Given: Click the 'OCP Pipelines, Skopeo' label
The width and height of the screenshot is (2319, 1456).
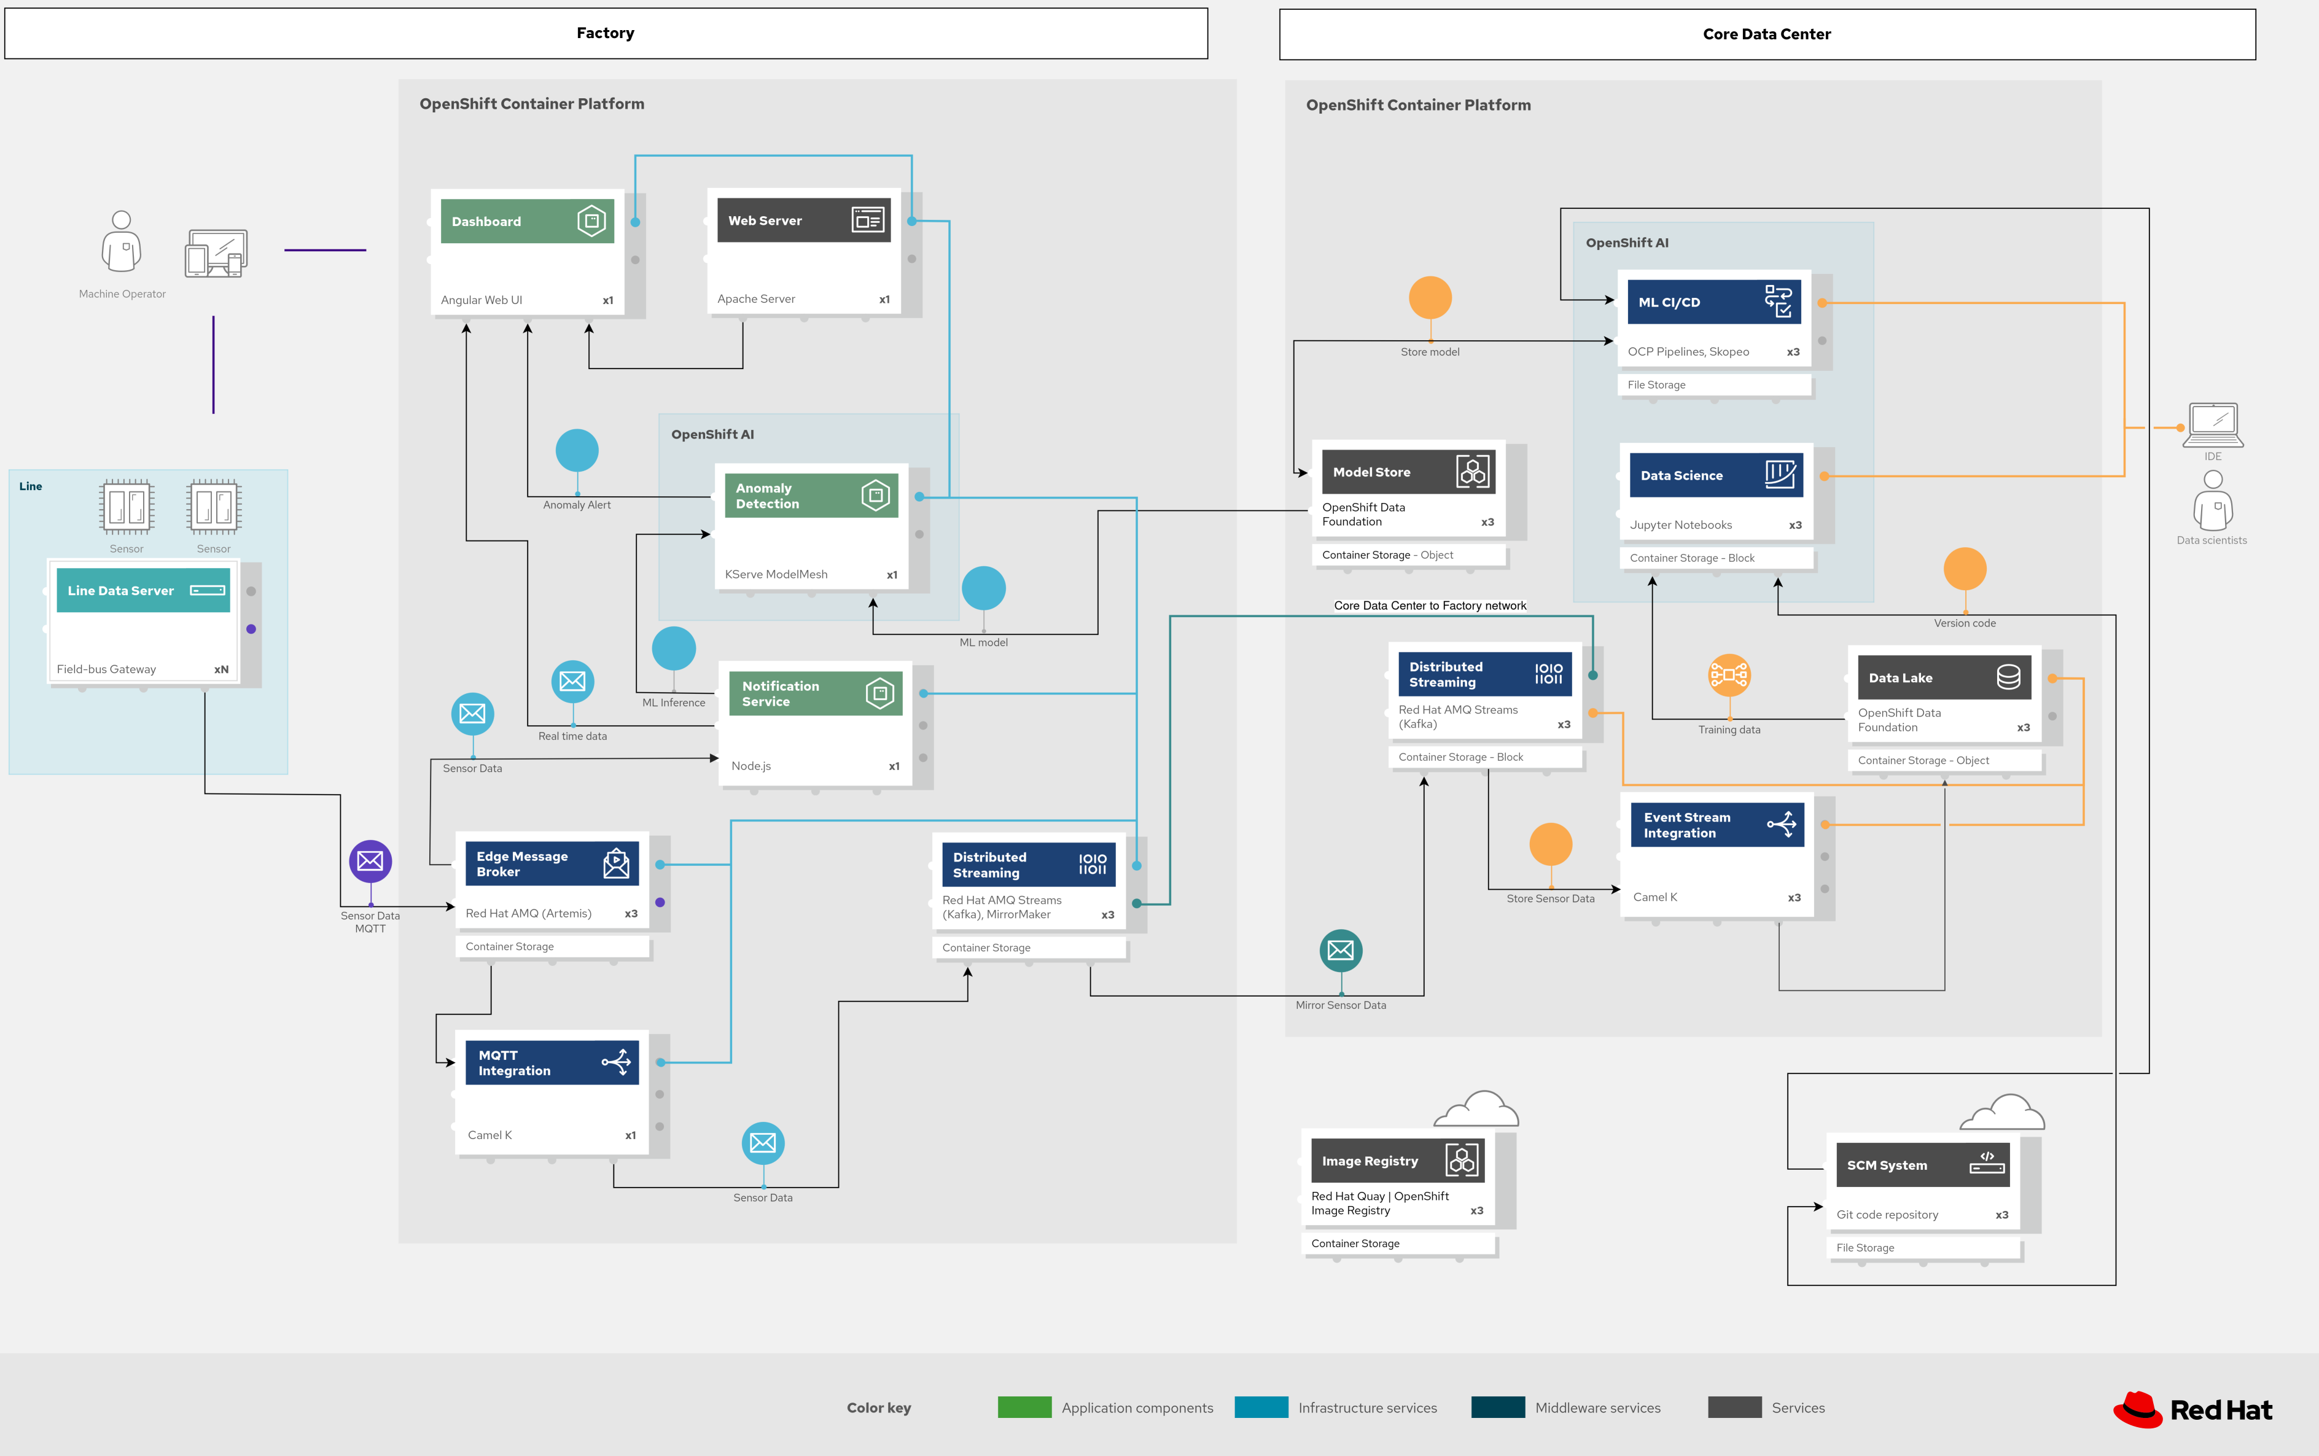Looking at the screenshot, I should click(1688, 351).
